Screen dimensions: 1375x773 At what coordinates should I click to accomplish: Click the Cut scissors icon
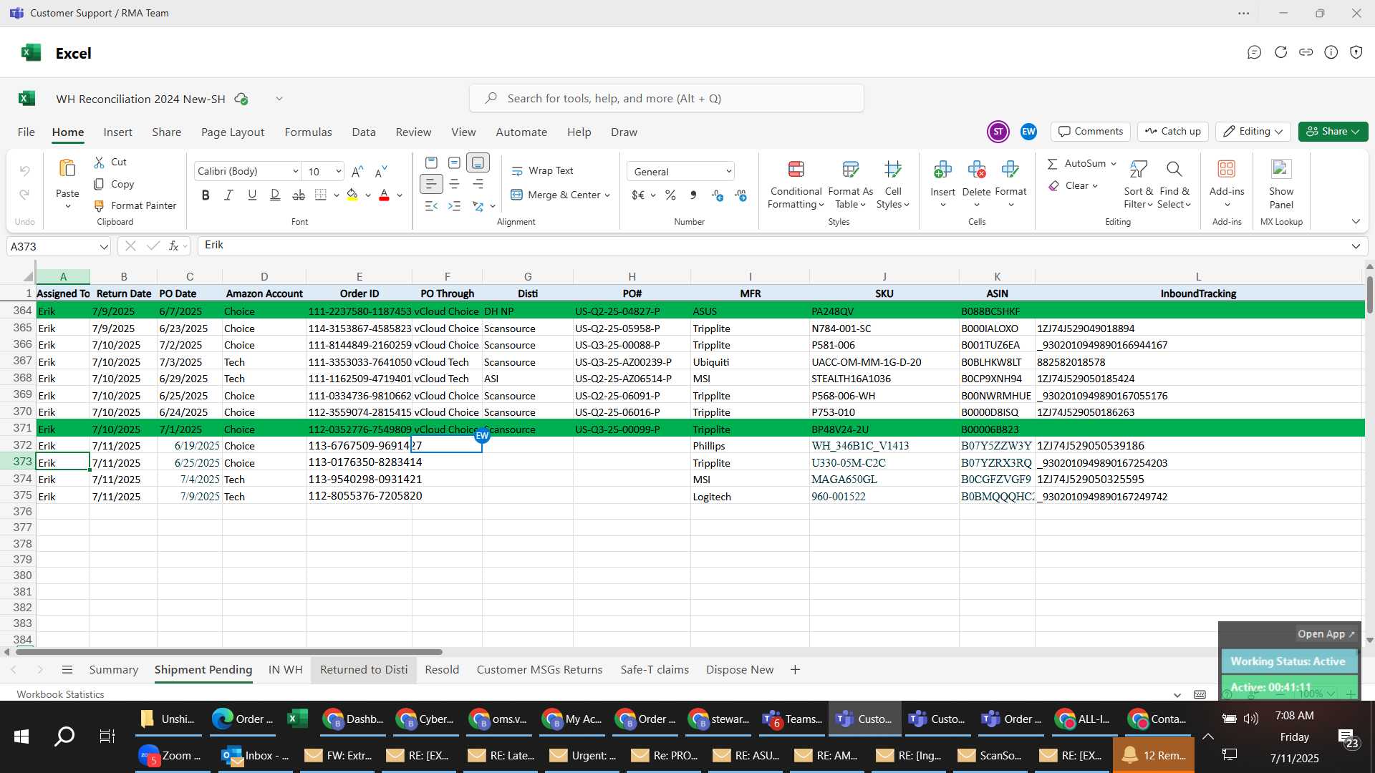point(99,162)
